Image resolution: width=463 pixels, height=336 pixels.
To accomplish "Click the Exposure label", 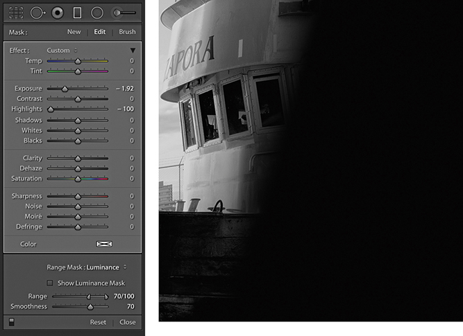I will 28,89.
